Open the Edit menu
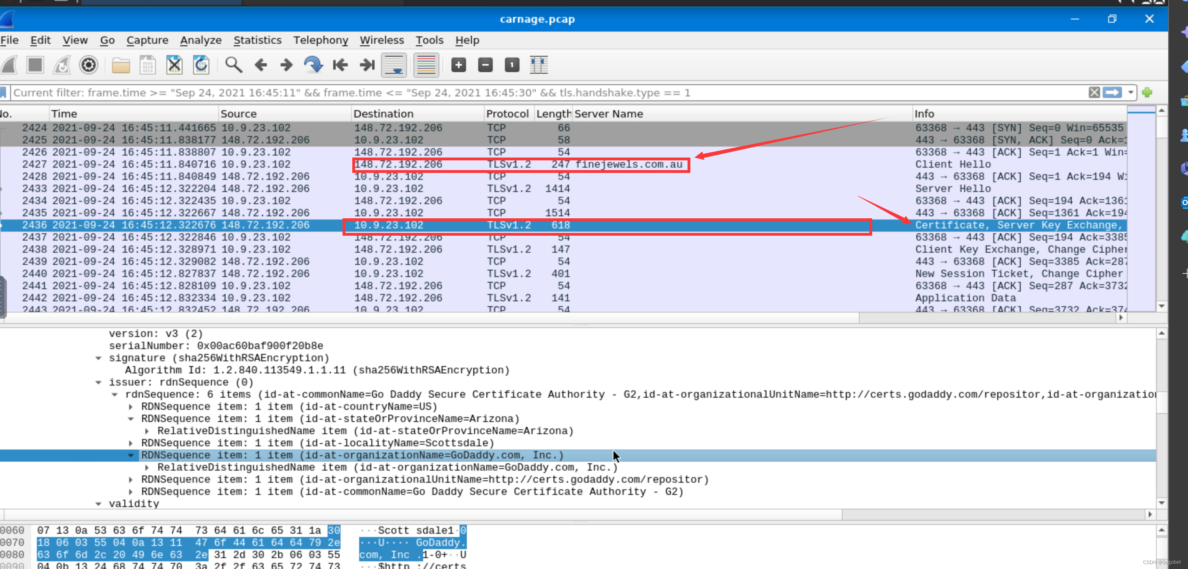The width and height of the screenshot is (1188, 569). click(40, 40)
